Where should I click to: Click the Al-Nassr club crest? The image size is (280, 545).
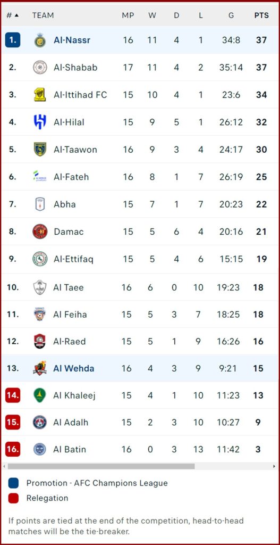coord(40,40)
